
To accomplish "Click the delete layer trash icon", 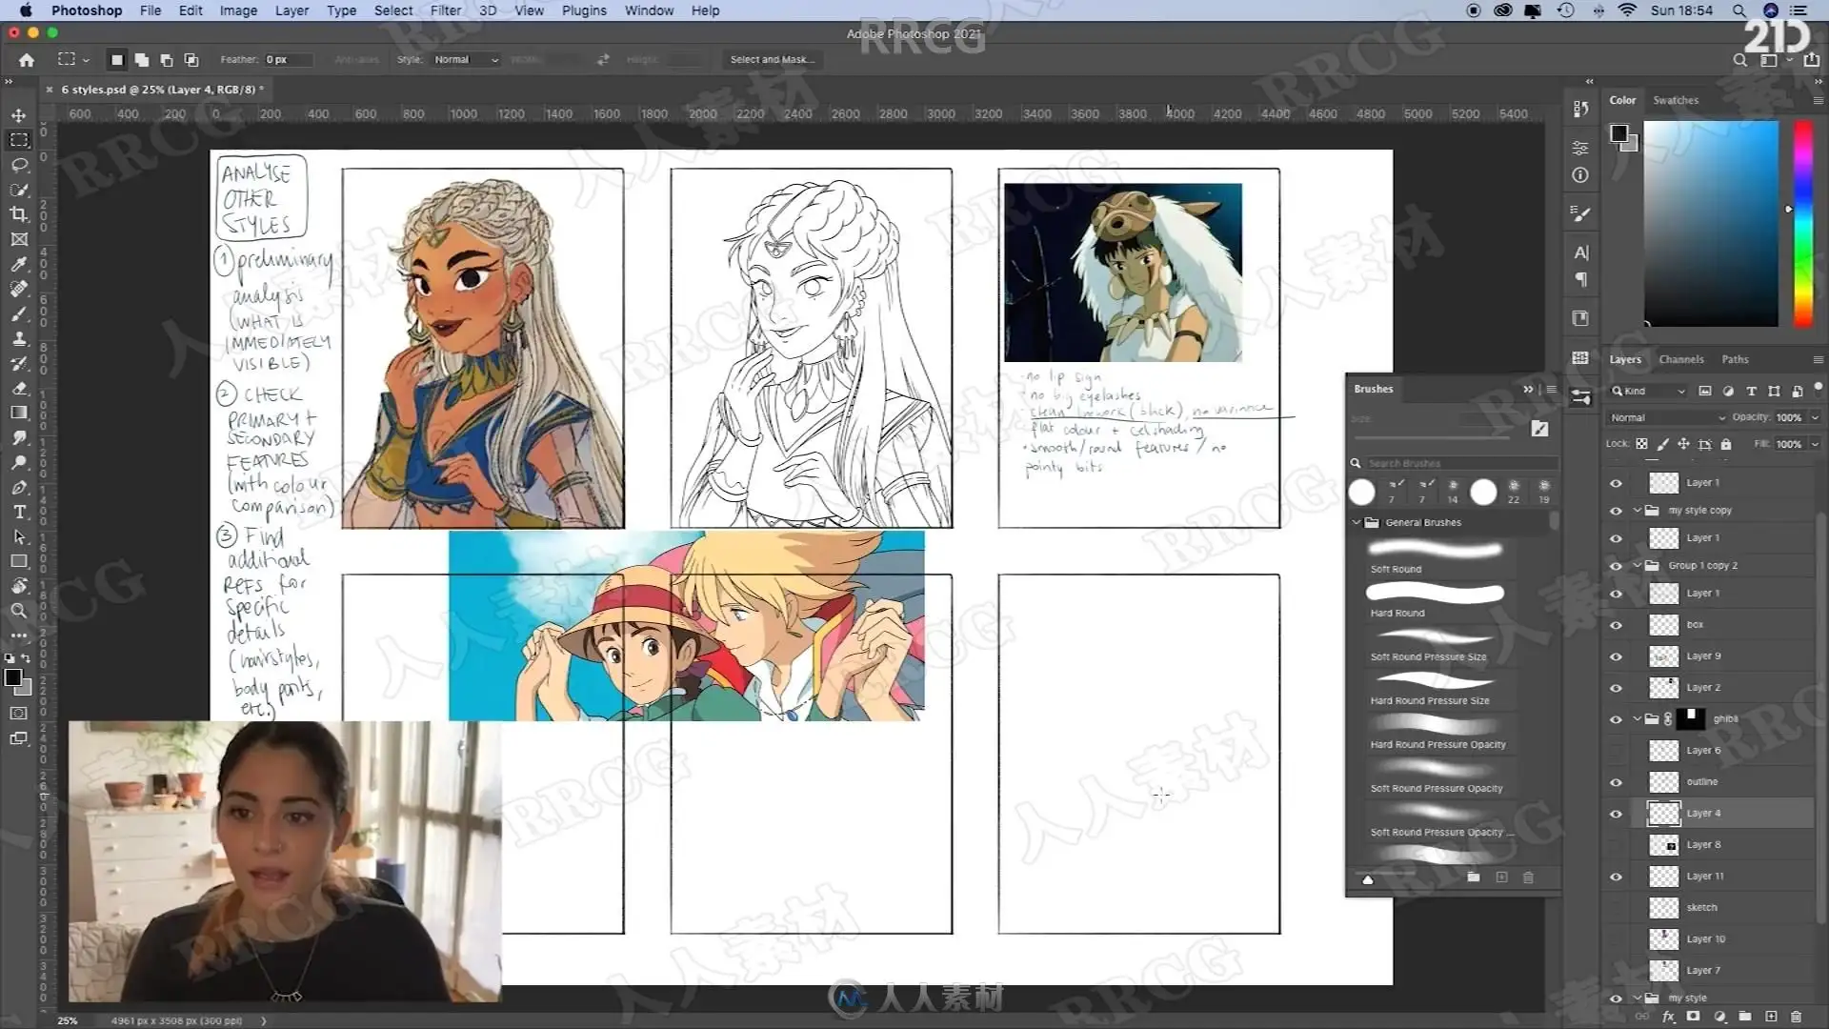I will pyautogui.click(x=1796, y=1017).
